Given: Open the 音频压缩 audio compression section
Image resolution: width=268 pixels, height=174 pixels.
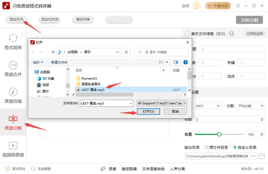Looking at the screenshot, I should click(13, 95).
